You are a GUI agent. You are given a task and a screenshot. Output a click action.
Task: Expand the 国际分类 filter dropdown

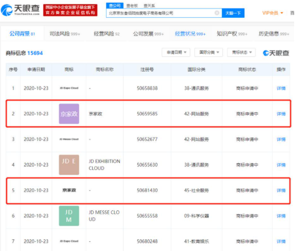click(208, 52)
